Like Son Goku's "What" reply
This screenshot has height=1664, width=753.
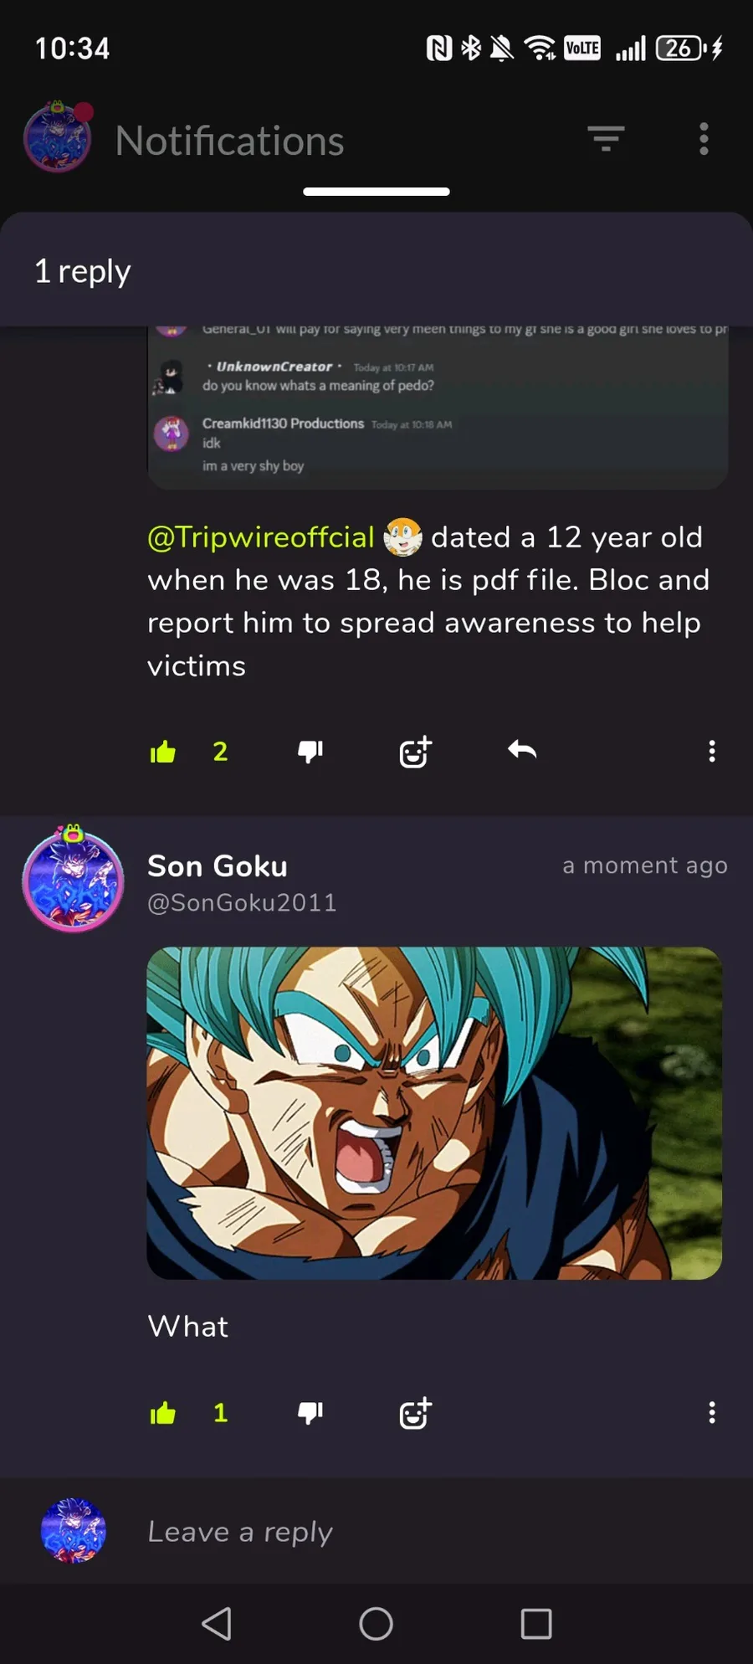coord(163,1414)
